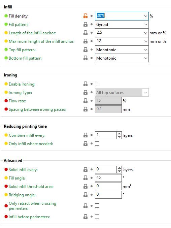Click the lock icon beside Fill angle
This screenshot has height=228, width=171.
[85, 178]
